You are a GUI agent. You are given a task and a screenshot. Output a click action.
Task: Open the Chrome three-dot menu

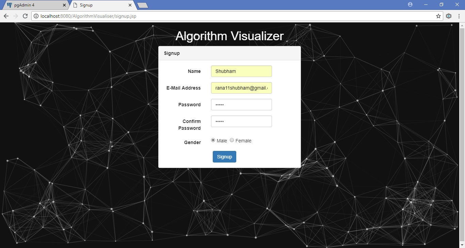point(459,16)
